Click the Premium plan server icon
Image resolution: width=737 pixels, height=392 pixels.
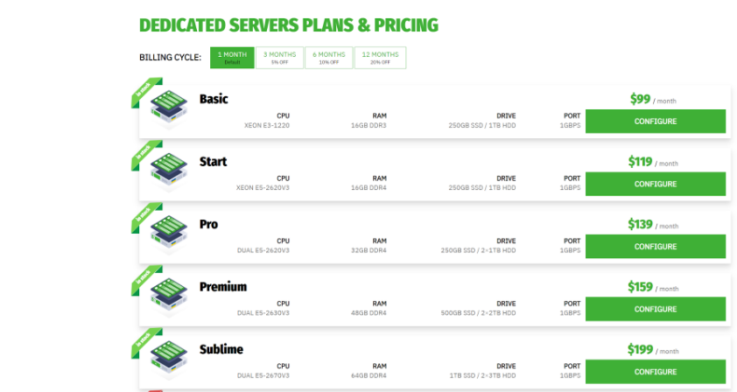tap(169, 297)
